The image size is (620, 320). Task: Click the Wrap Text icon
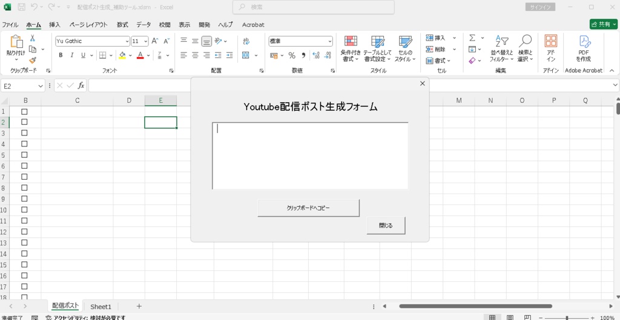pyautogui.click(x=246, y=41)
